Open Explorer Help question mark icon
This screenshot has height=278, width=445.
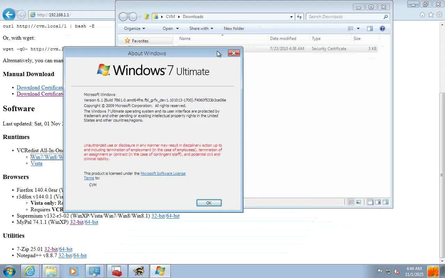[382, 28]
